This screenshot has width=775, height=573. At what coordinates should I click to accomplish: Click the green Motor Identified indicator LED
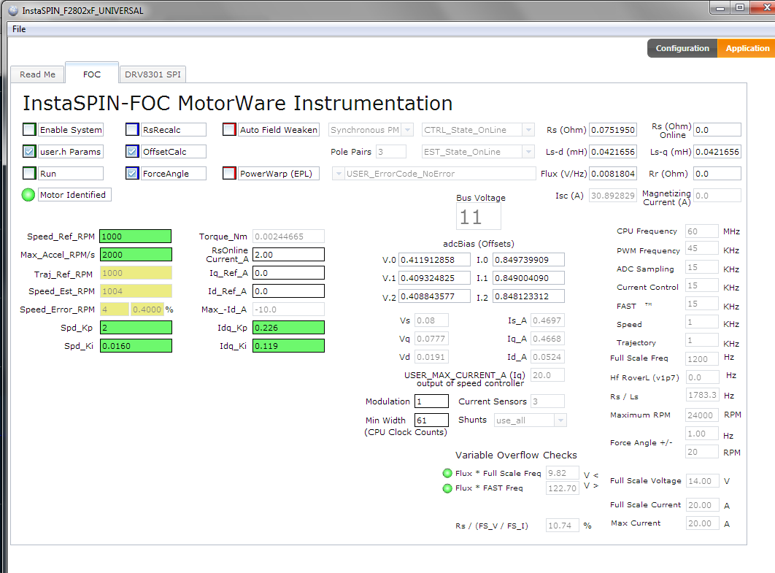(28, 195)
